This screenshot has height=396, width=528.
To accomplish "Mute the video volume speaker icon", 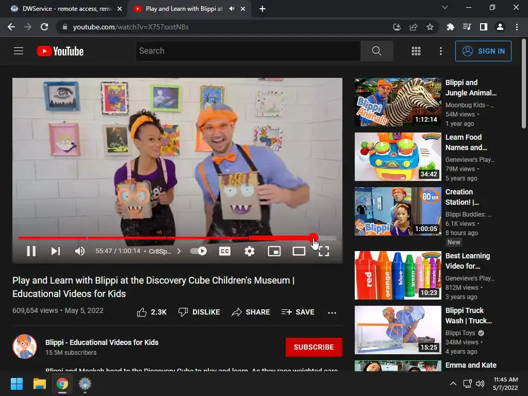I will tap(80, 251).
